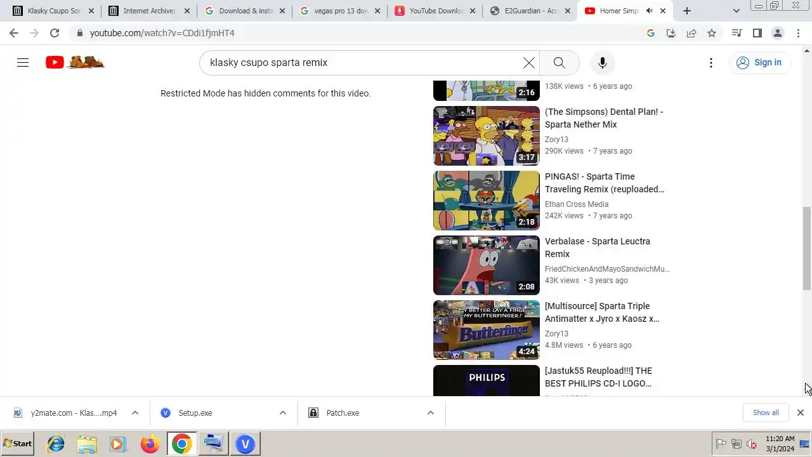
Task: Share this page icon in address bar
Action: click(691, 33)
